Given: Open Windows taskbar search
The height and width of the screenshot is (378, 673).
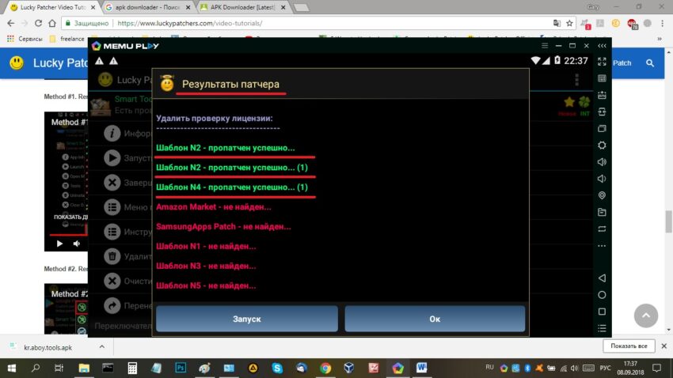Looking at the screenshot, I should (36, 368).
